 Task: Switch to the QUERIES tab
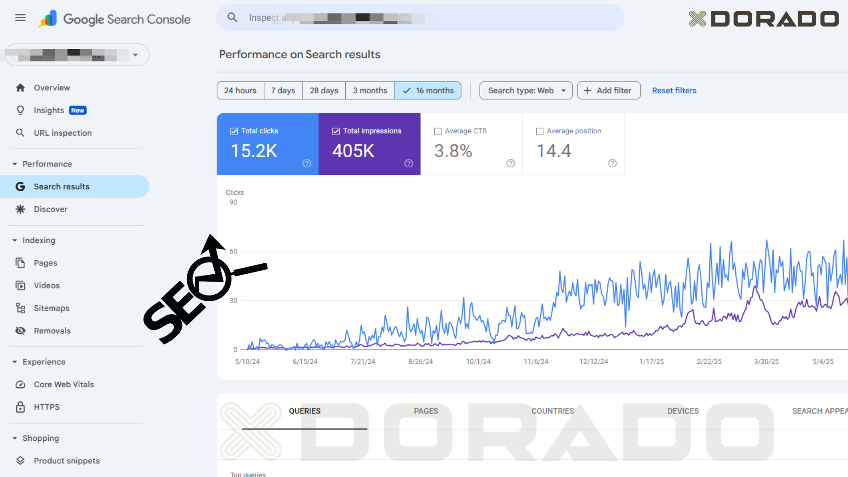[x=305, y=411]
